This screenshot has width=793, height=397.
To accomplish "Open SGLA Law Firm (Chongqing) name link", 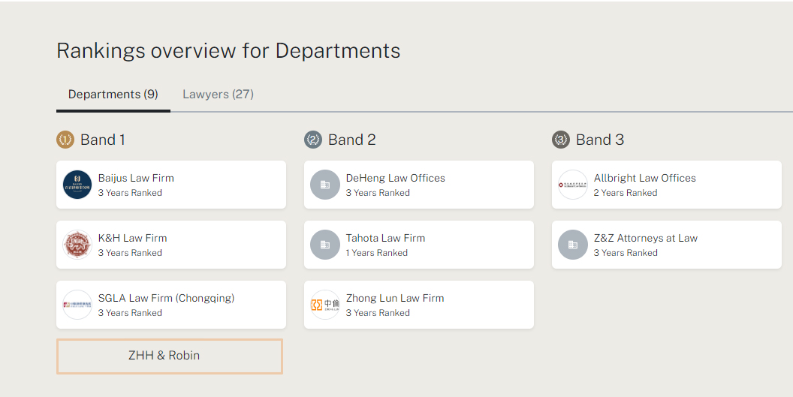I will tap(166, 298).
